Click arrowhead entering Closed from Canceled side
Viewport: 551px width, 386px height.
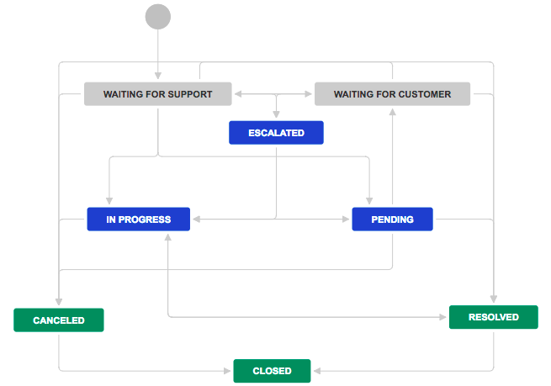pos(230,371)
